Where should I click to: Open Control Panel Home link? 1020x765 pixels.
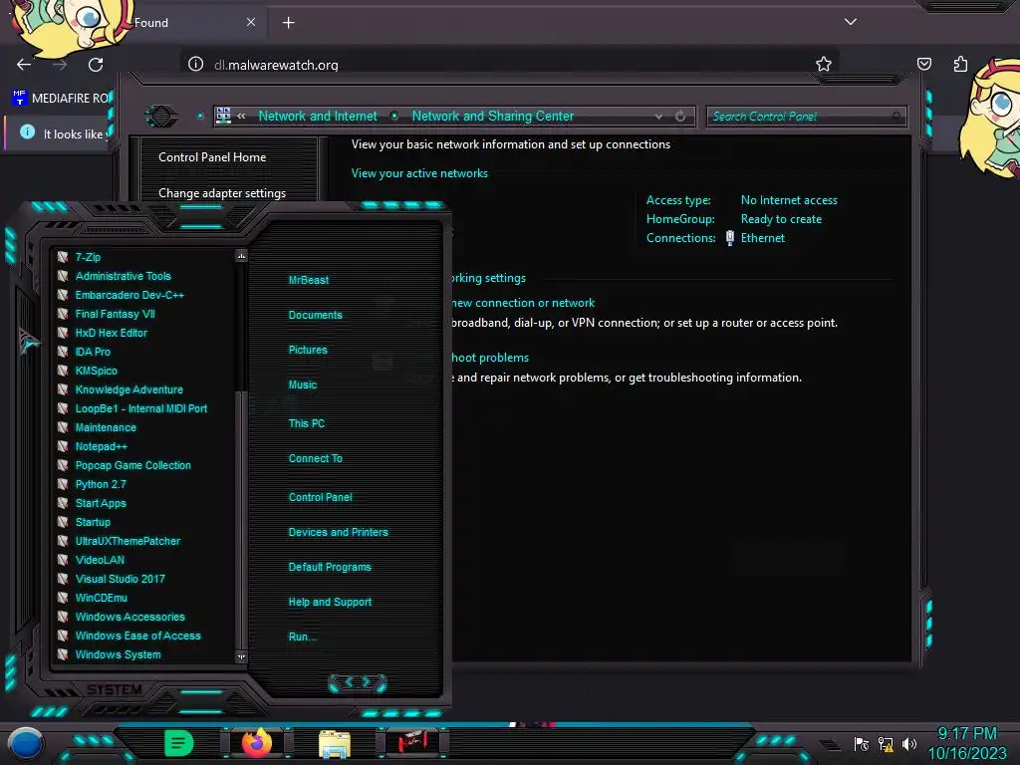click(x=212, y=156)
